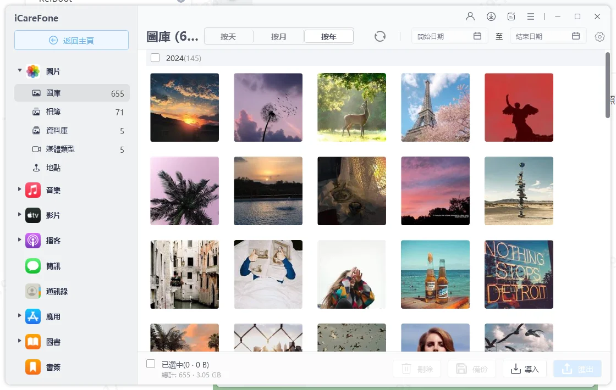The height and width of the screenshot is (390, 616).
Task: Expand the 影片 section
Action: tap(20, 214)
